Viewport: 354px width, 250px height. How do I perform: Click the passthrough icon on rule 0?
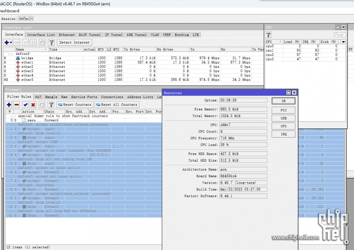pyautogui.click(x=25, y=120)
